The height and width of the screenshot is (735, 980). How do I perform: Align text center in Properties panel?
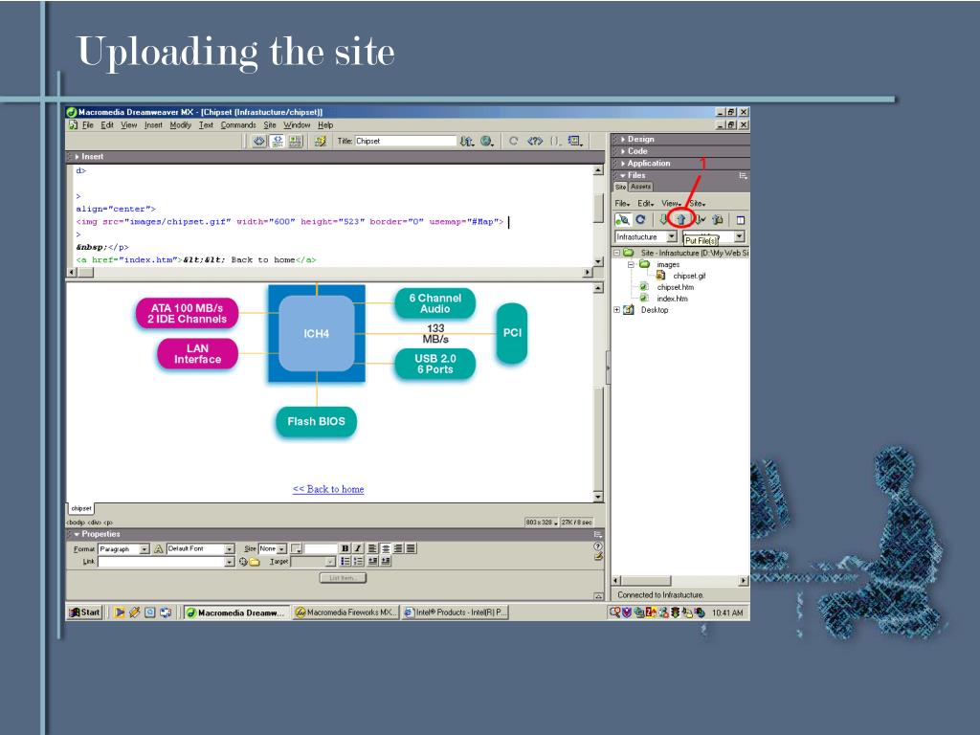point(386,548)
